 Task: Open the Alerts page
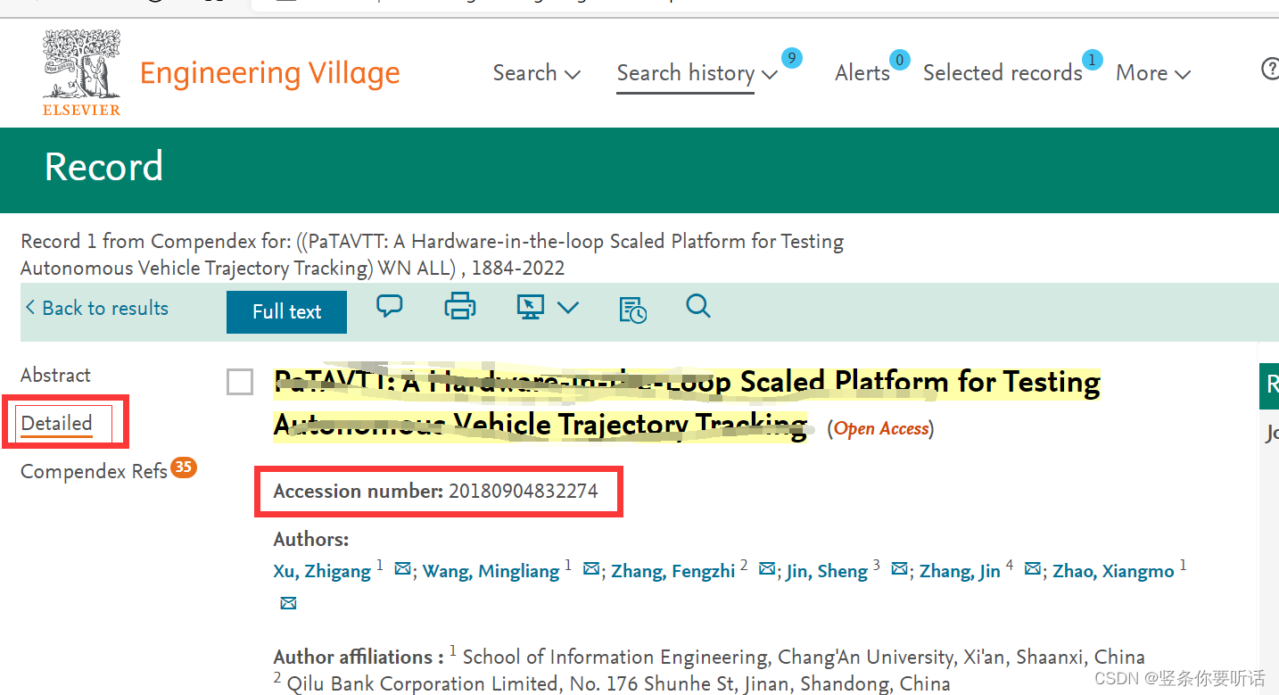tap(862, 73)
